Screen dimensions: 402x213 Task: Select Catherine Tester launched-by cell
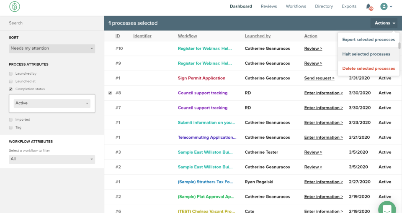click(261, 152)
